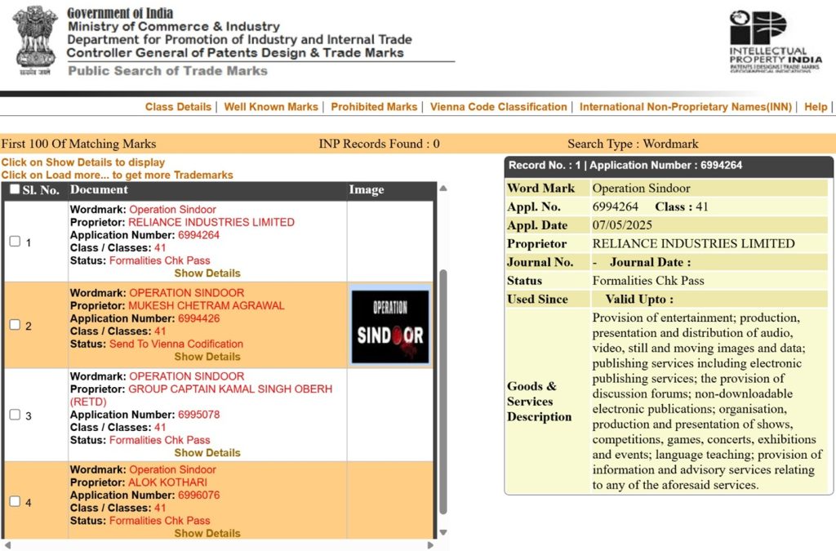Go to Prohibited Marks
This screenshot has height=551, width=836.
tap(374, 107)
